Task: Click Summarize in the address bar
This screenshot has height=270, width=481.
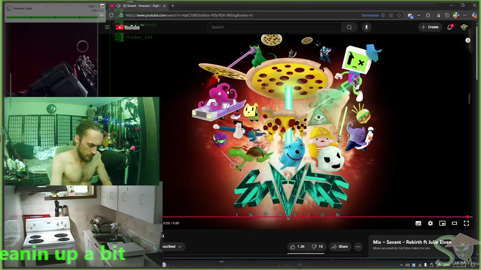Action: point(370,15)
